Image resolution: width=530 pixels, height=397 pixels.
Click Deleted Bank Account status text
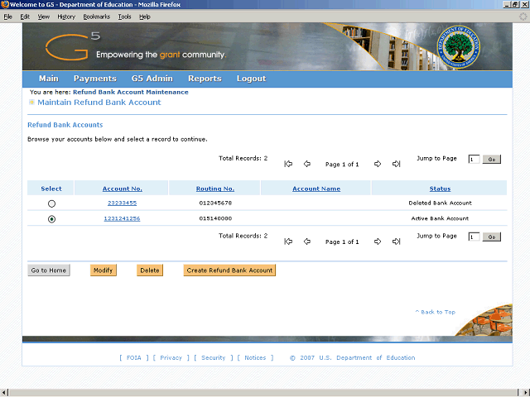click(440, 203)
